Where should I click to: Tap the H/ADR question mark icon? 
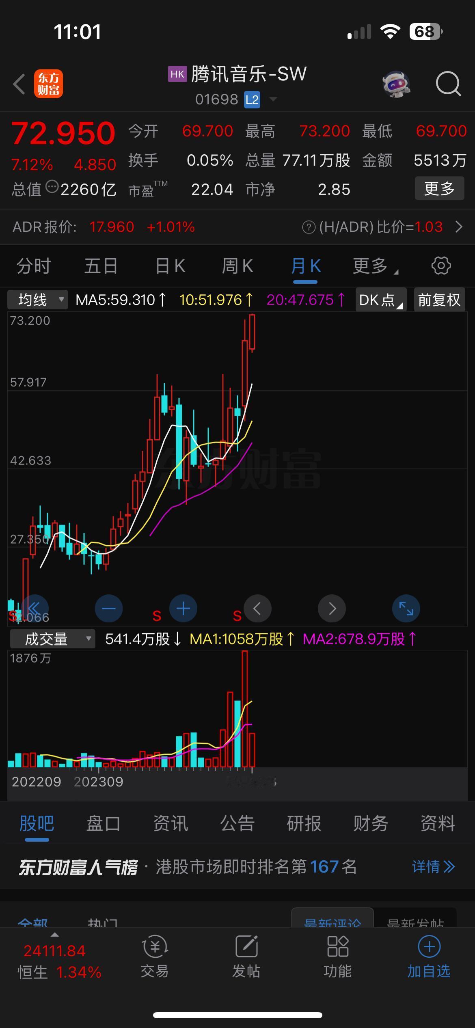[309, 227]
